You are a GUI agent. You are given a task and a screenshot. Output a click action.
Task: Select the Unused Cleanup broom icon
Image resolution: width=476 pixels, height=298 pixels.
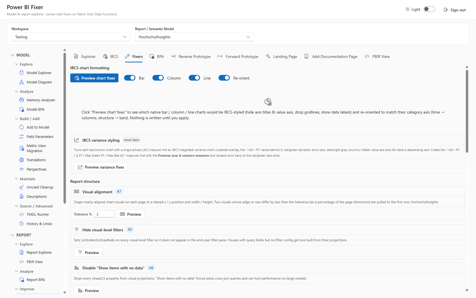coord(22,187)
